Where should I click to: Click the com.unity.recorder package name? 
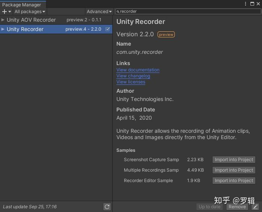[140, 52]
